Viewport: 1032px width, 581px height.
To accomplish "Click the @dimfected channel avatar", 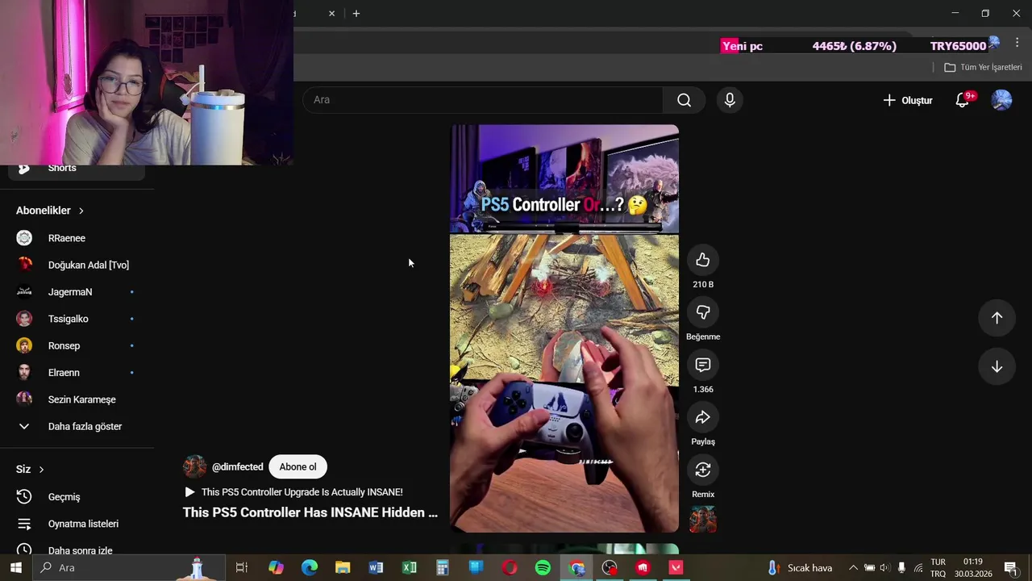I will point(194,466).
